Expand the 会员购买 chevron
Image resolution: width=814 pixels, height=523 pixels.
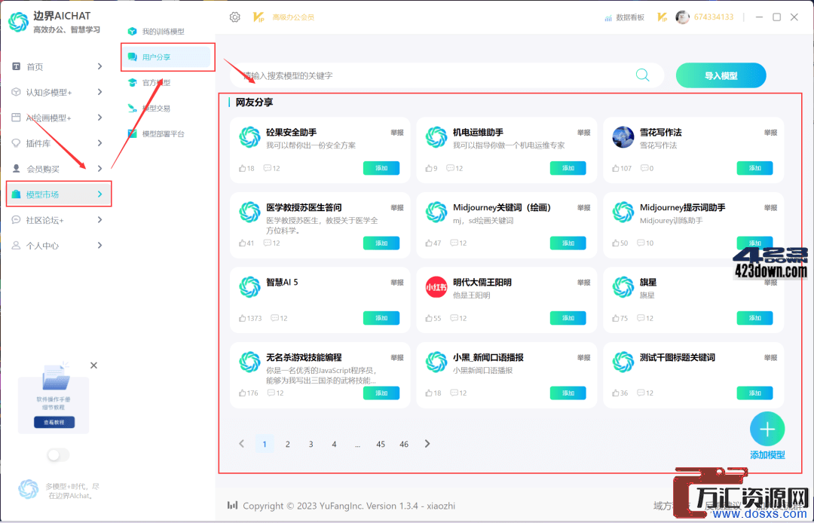coord(99,169)
